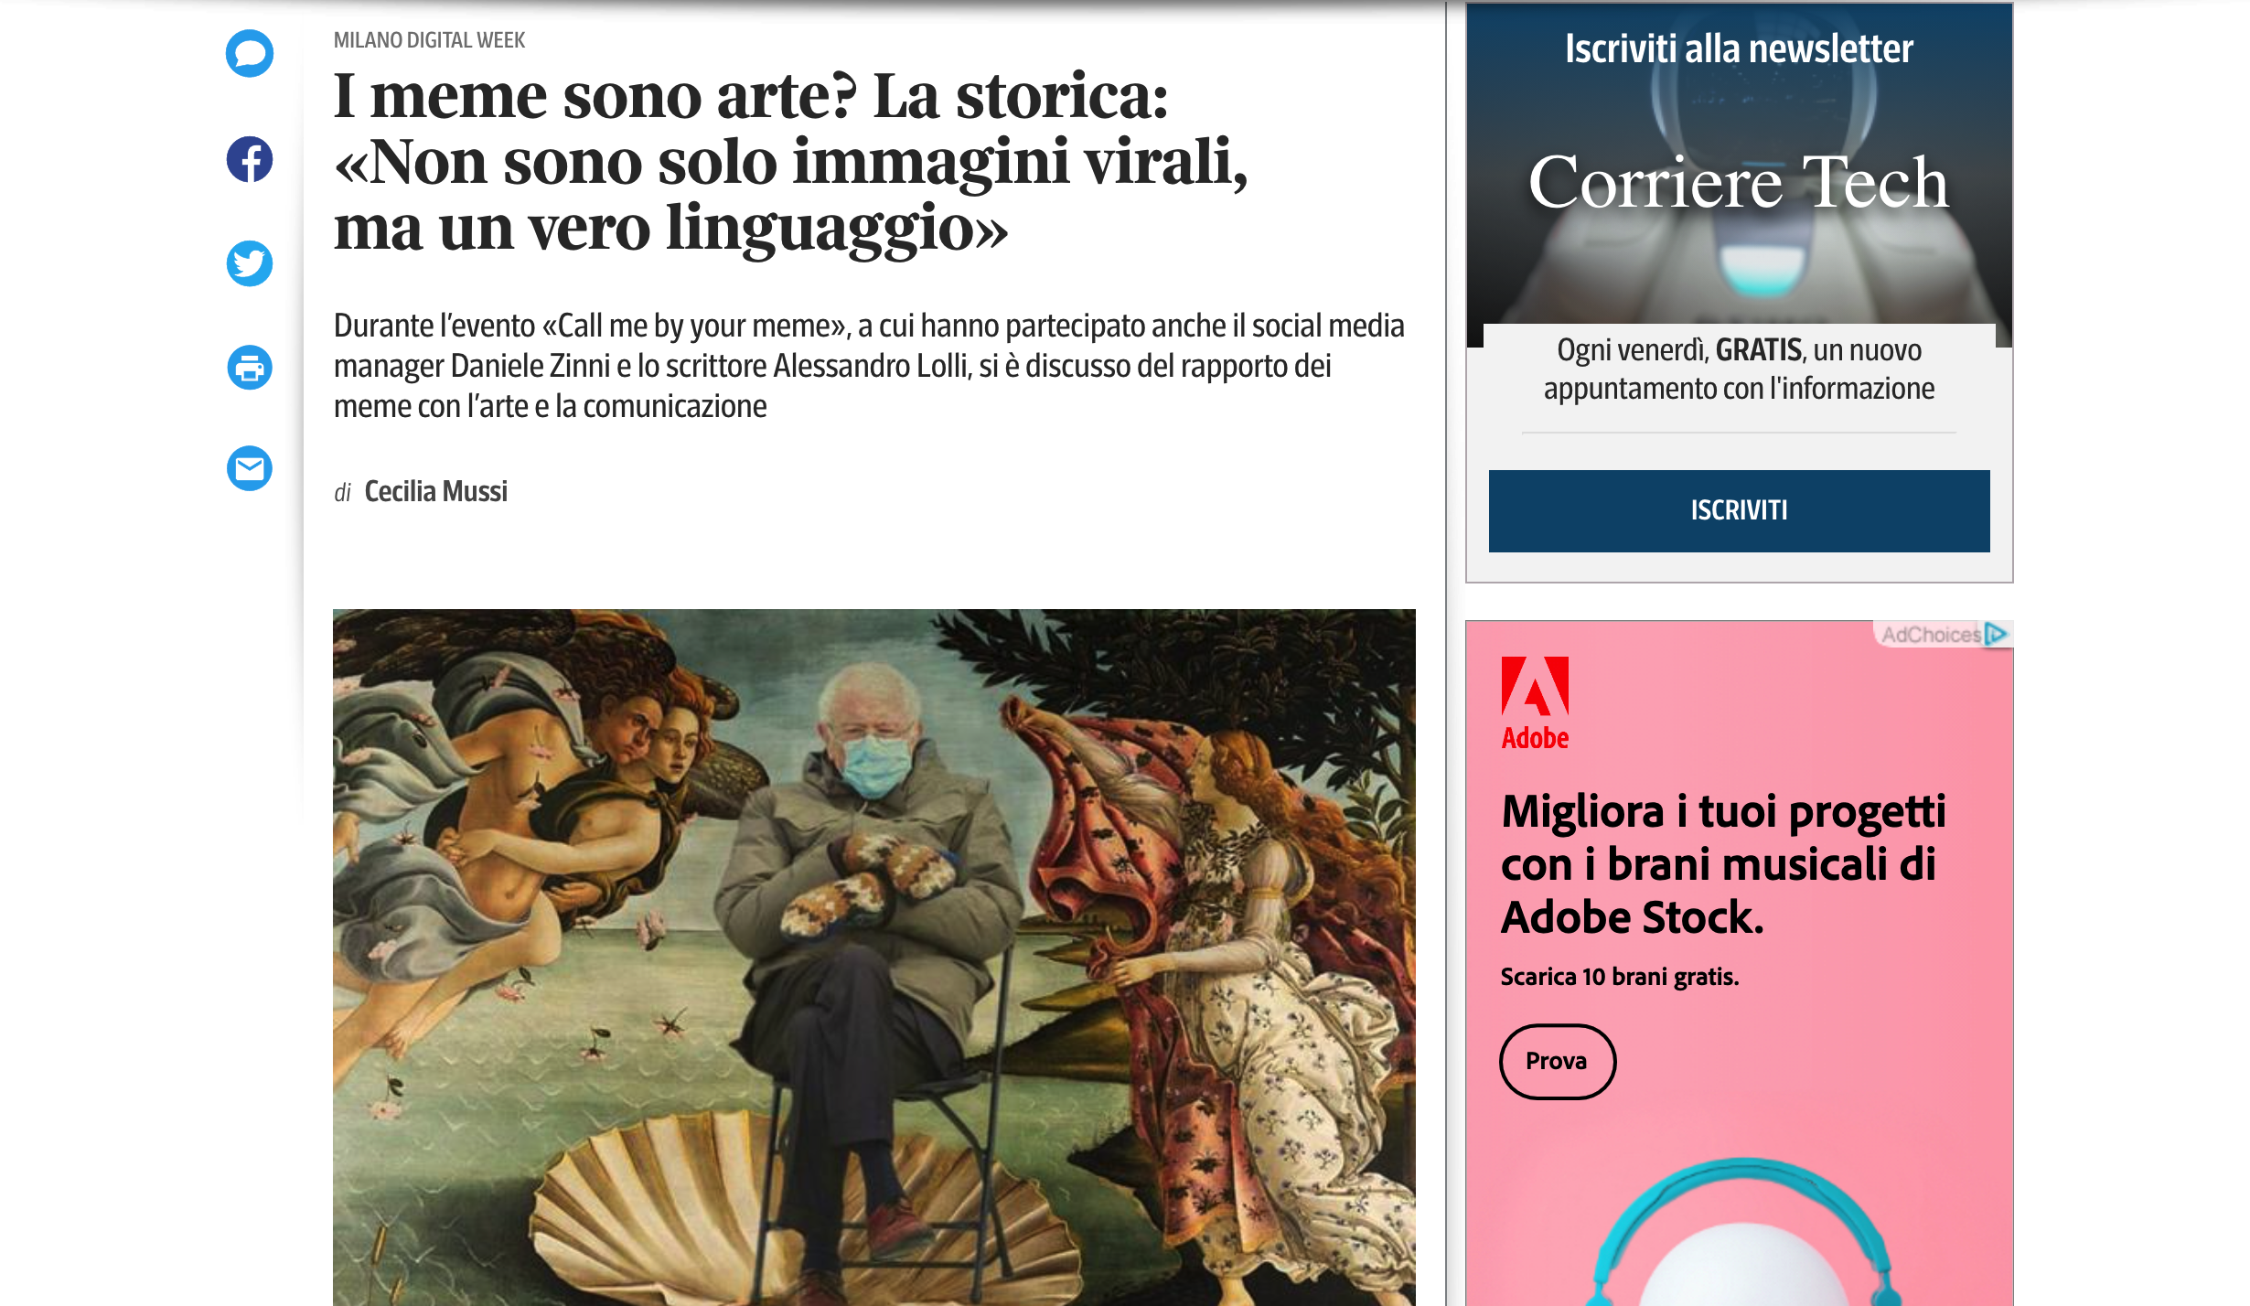Viewport: 2250px width, 1306px height.
Task: Click the article headline about meme art
Action: [791, 162]
